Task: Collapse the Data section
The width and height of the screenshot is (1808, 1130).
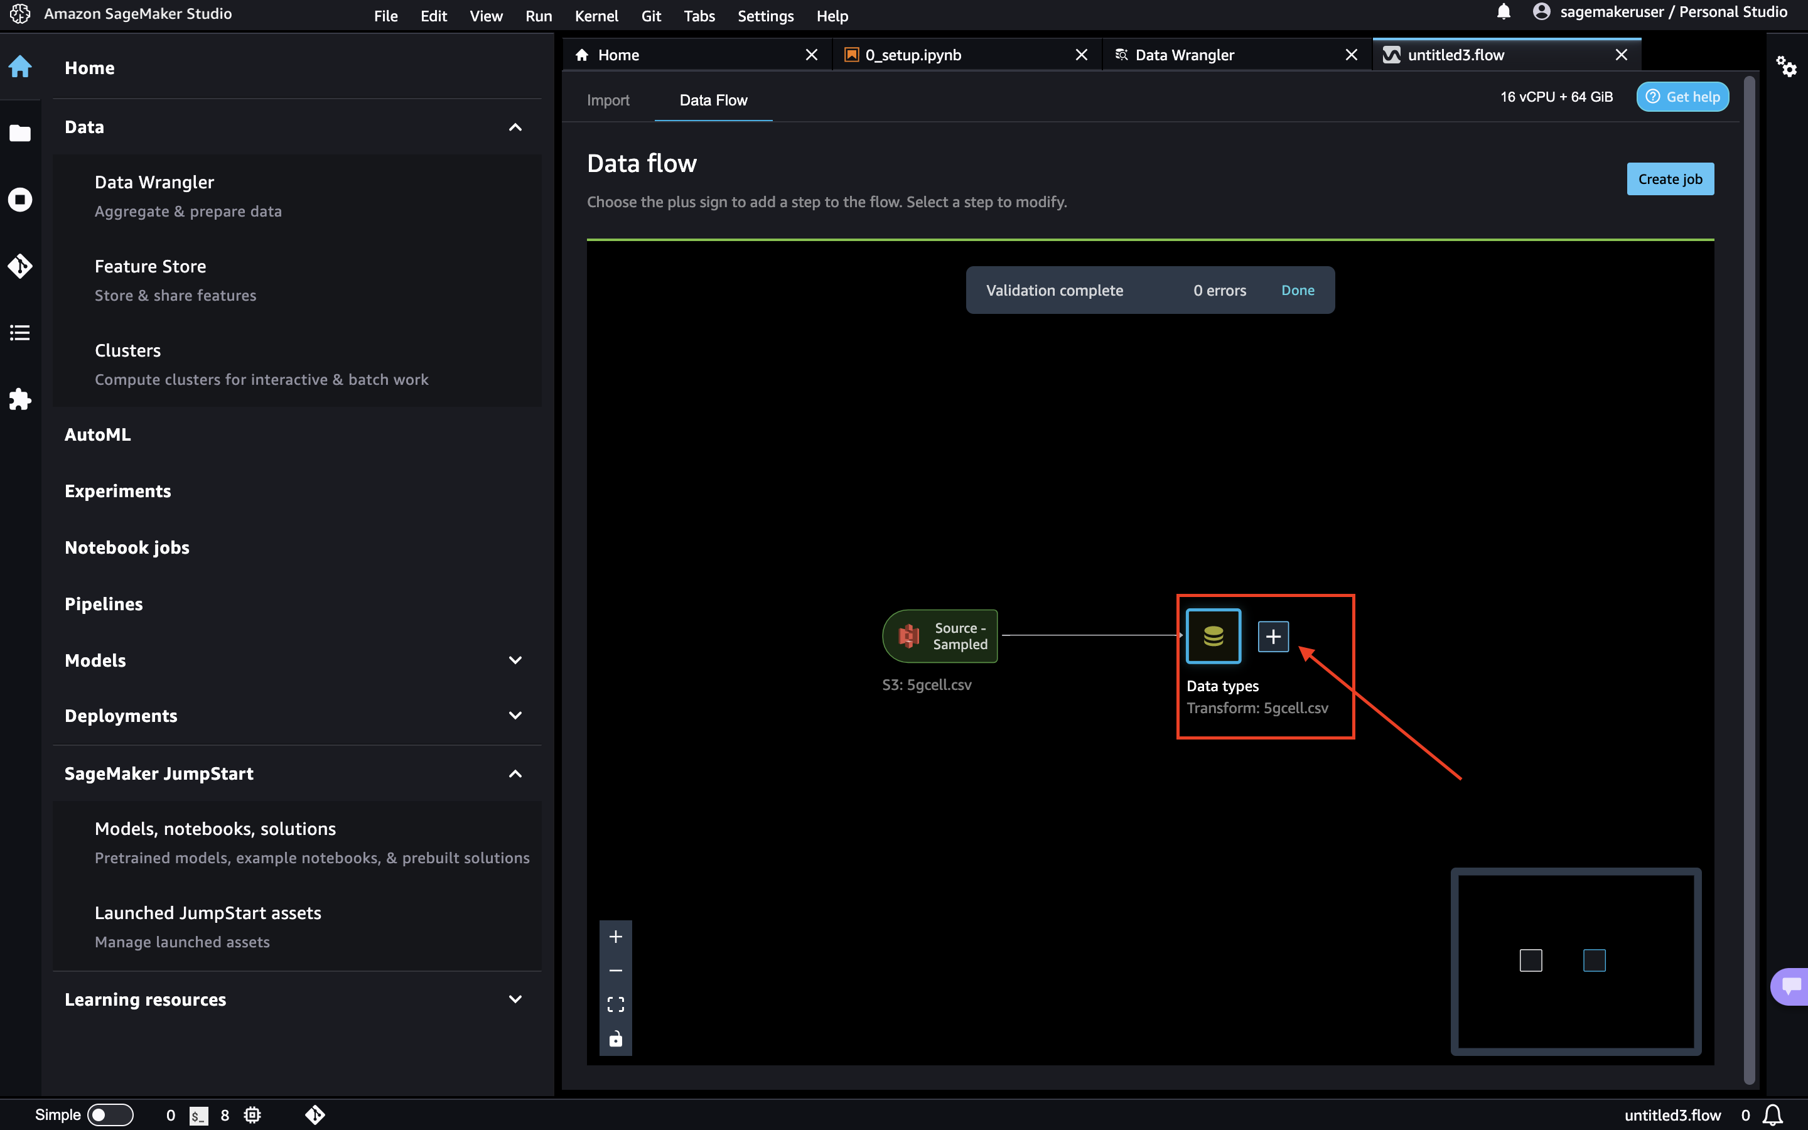Action: pos(515,127)
